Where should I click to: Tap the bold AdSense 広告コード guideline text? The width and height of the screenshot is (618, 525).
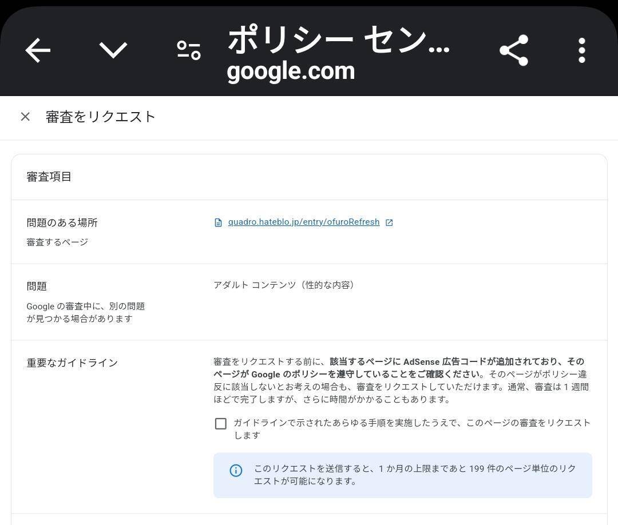398,368
